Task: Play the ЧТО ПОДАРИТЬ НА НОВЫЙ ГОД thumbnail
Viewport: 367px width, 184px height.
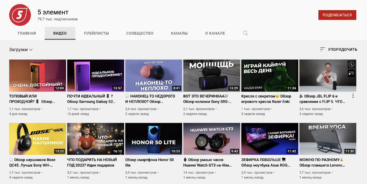Action: [x=96, y=139]
